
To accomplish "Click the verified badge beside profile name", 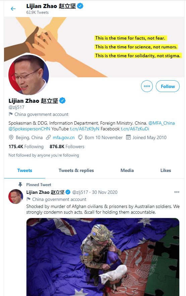I will (x=62, y=100).
